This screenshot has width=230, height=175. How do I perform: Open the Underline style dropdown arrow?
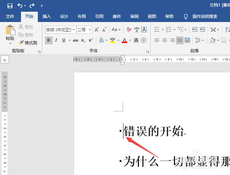[x=69, y=40]
